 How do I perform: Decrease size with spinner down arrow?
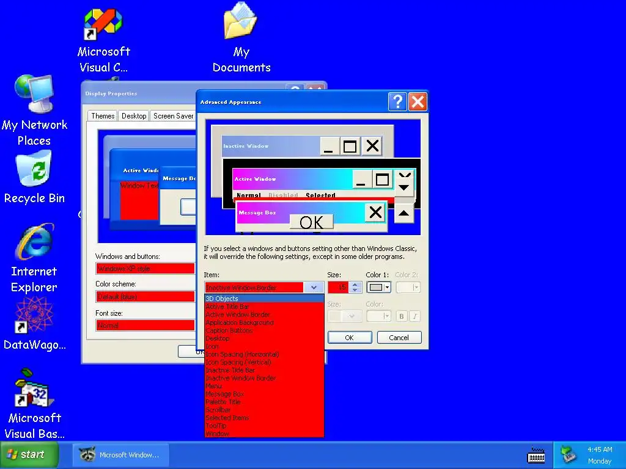[x=355, y=290]
